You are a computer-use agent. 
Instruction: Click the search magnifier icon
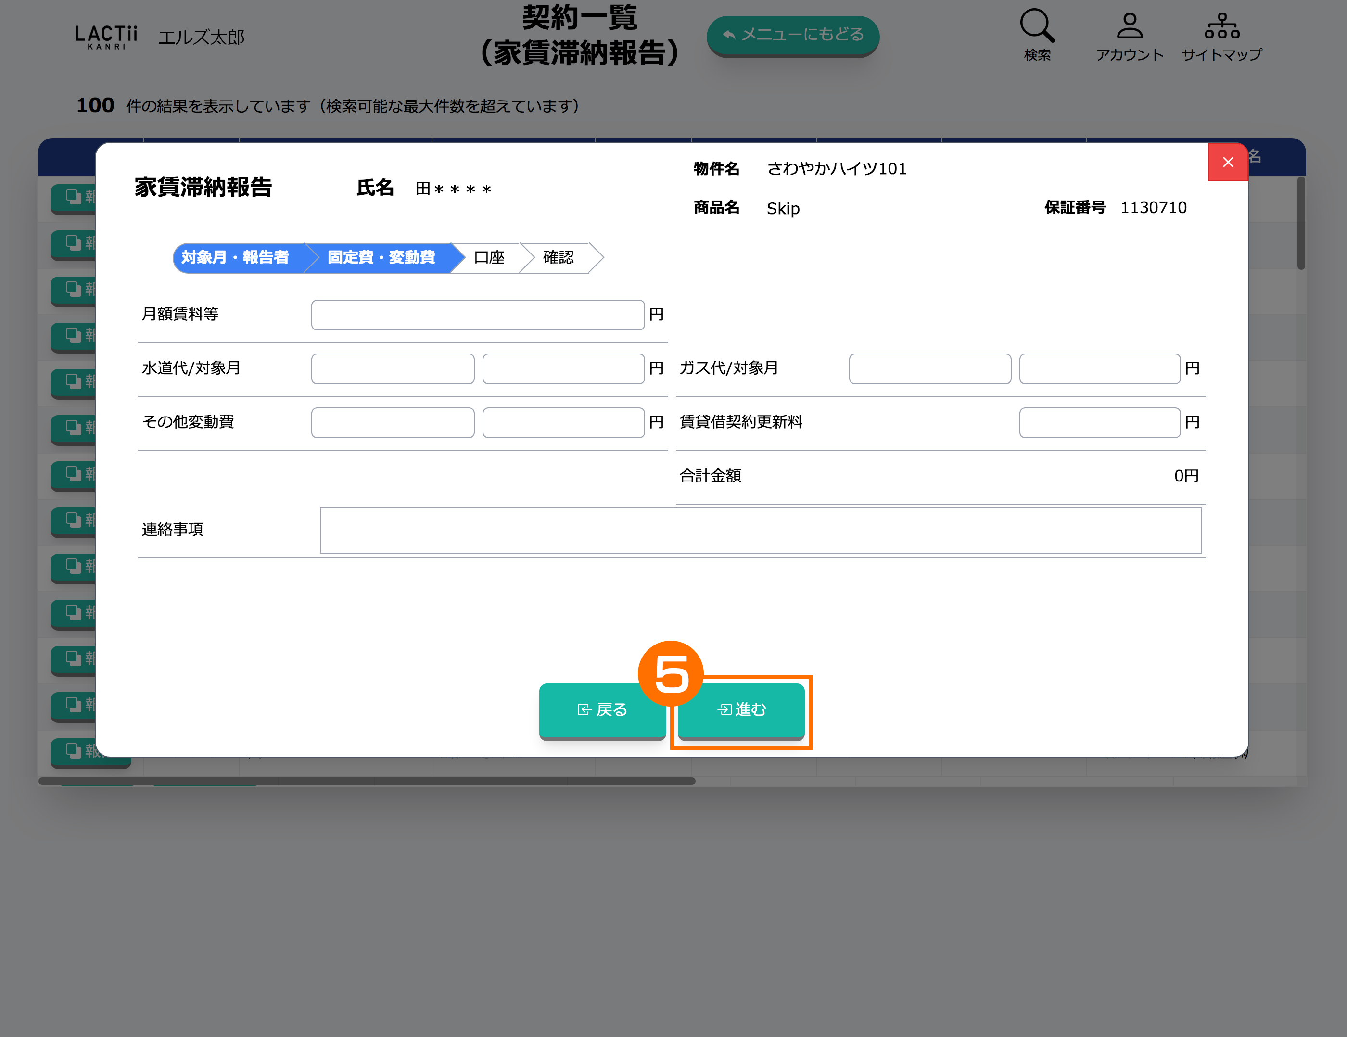tap(1037, 27)
